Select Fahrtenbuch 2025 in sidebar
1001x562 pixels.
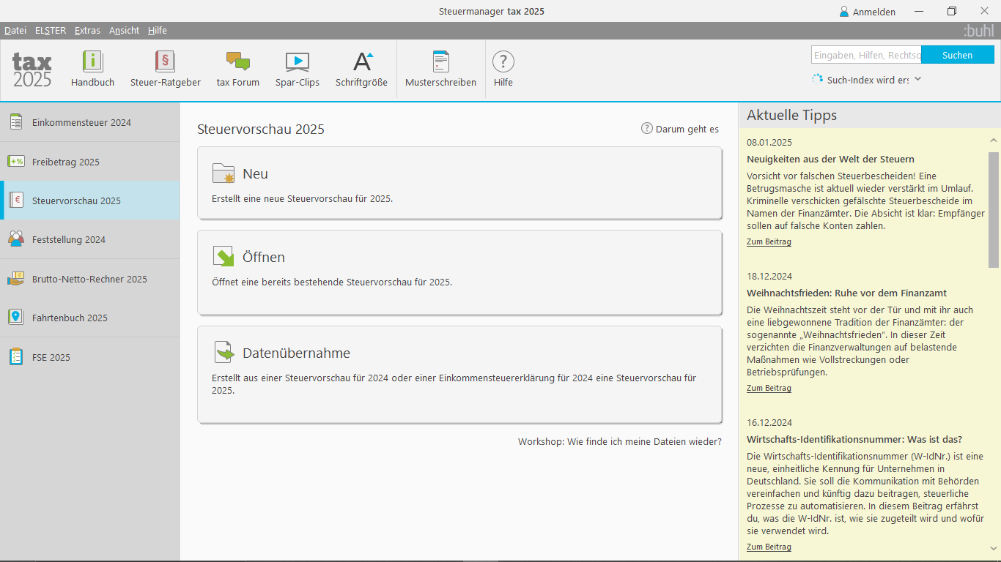coord(70,318)
